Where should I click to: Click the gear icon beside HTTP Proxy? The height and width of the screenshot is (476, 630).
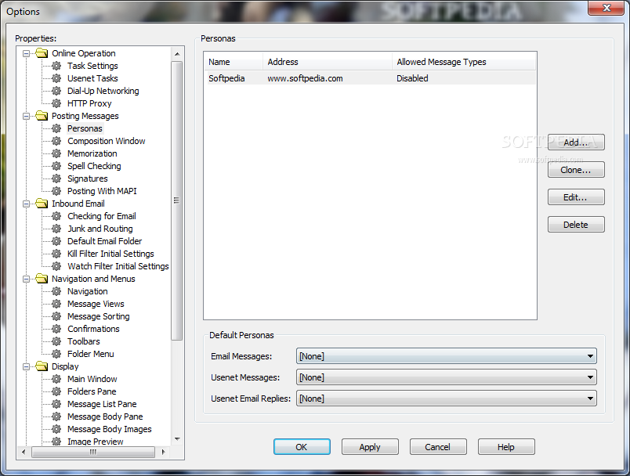56,103
